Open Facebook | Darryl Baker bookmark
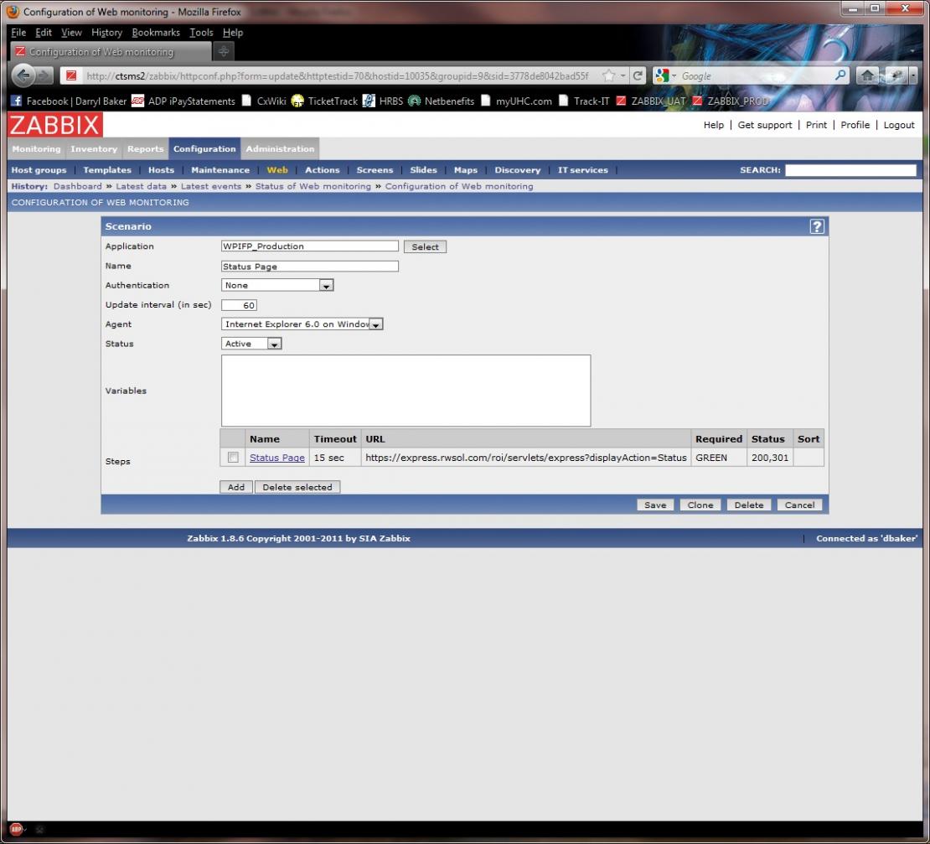Screen dimensions: 930x844 tap(69, 101)
